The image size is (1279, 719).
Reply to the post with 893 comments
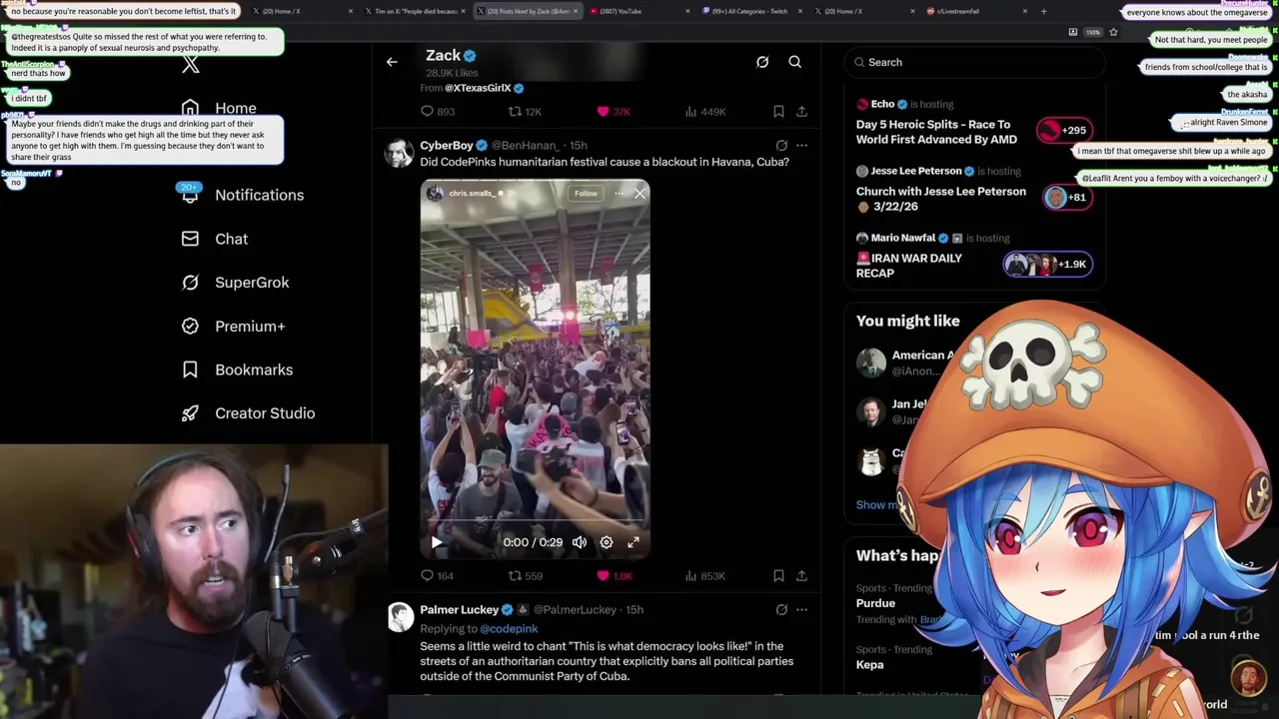(x=428, y=112)
